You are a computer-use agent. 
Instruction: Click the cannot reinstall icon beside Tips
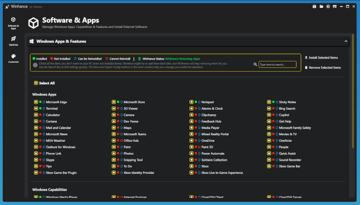click(x=44, y=166)
